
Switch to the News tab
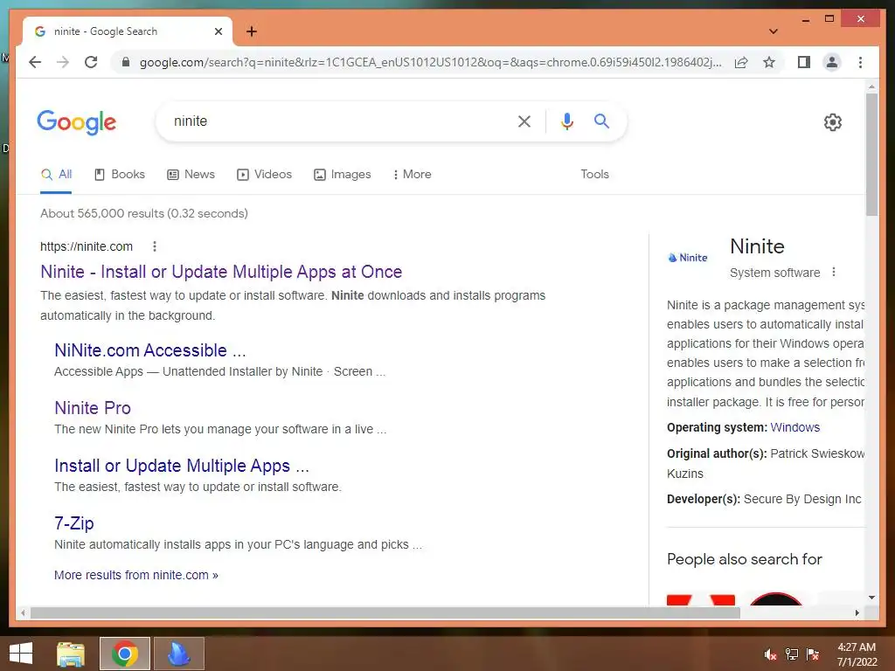[191, 175]
